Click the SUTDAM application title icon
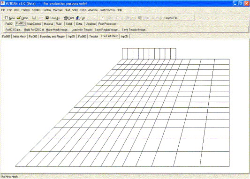This screenshot has width=250, height=179. coord(2,3)
